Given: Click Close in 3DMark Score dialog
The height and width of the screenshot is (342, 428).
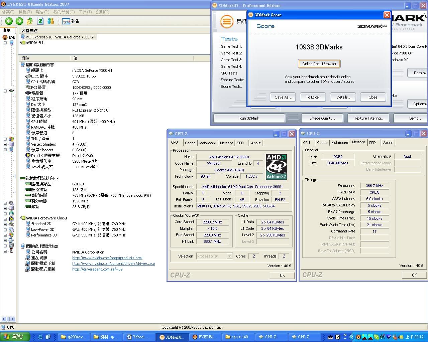Looking at the screenshot, I should (x=373, y=97).
